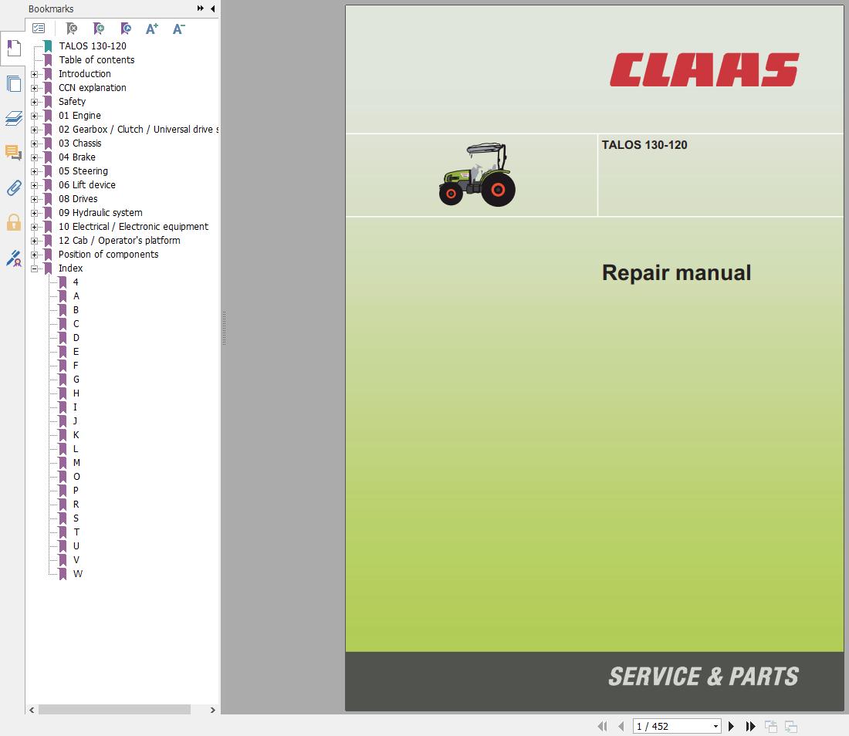Screen dimensions: 849x736
Task: Jump to index letter S bookmark
Action: click(x=76, y=518)
